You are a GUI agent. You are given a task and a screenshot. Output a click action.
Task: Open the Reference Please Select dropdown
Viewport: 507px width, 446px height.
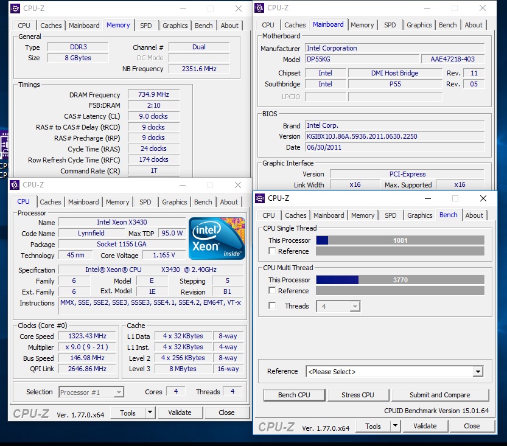tap(394, 372)
